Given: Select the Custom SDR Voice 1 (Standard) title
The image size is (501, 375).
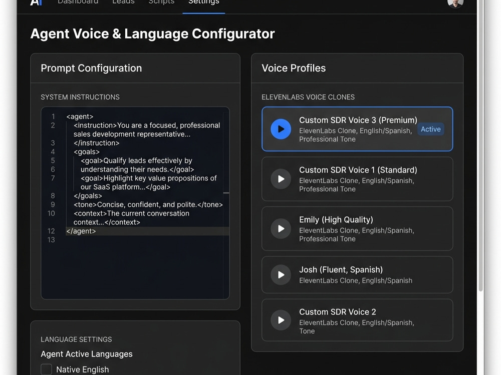Looking at the screenshot, I should tap(358, 170).
